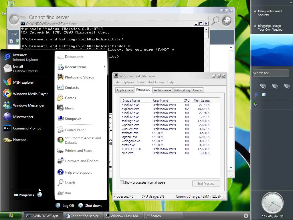
Task: Open Music folder
Action: [x=66, y=108]
